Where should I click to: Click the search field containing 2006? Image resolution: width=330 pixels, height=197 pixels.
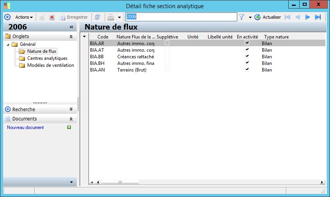(181, 17)
